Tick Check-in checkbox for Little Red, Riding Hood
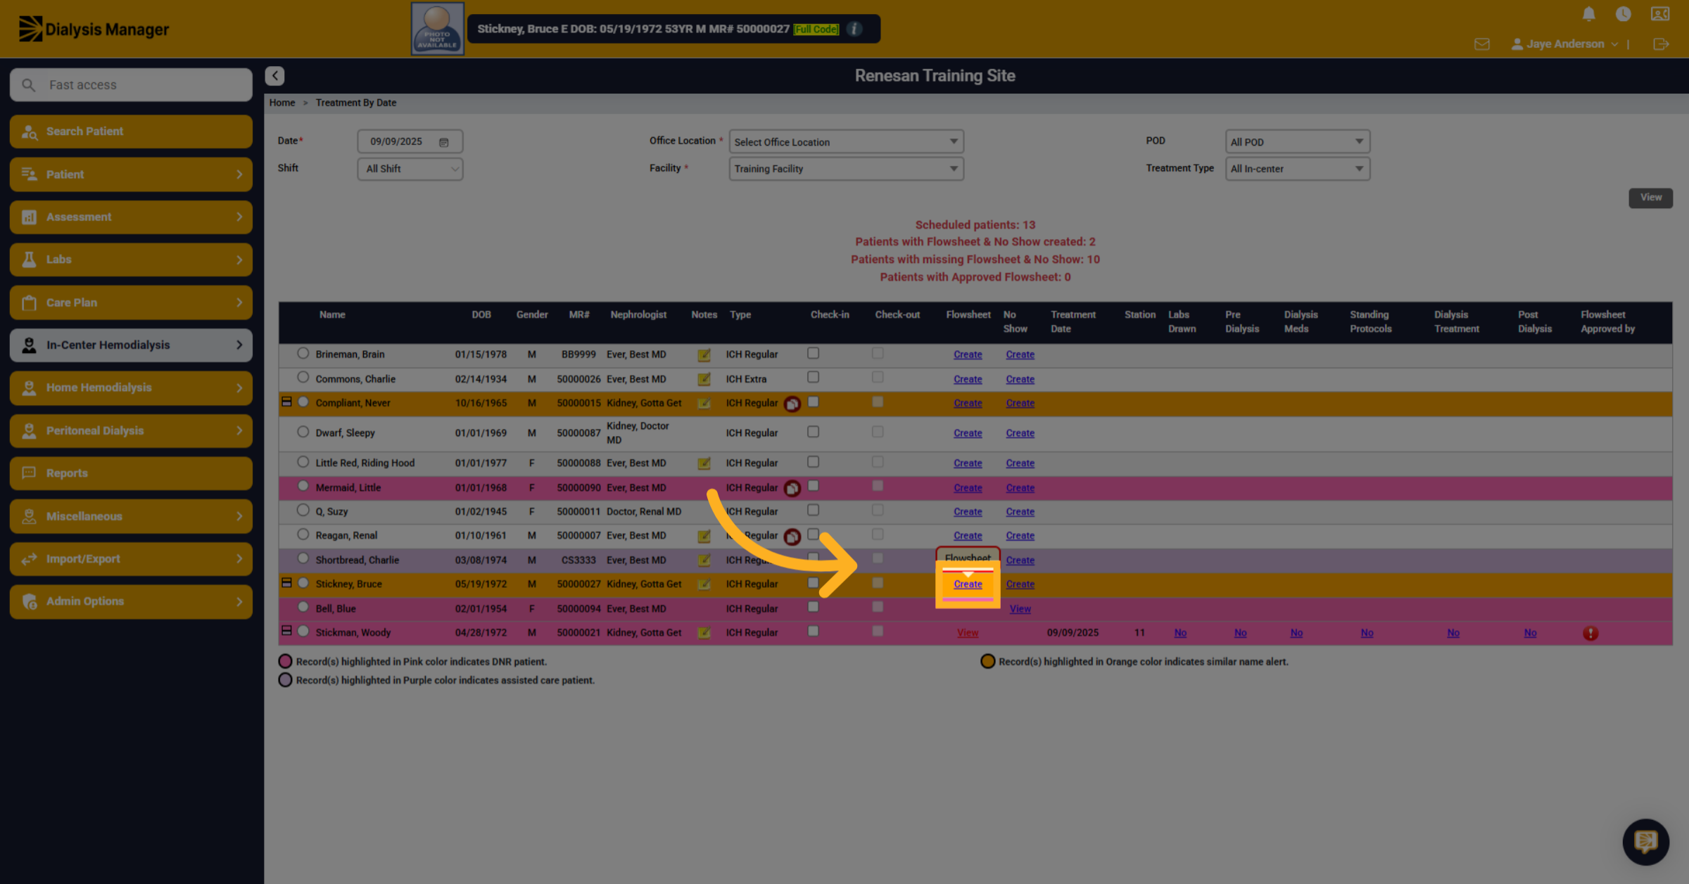The image size is (1689, 884). pyautogui.click(x=813, y=462)
